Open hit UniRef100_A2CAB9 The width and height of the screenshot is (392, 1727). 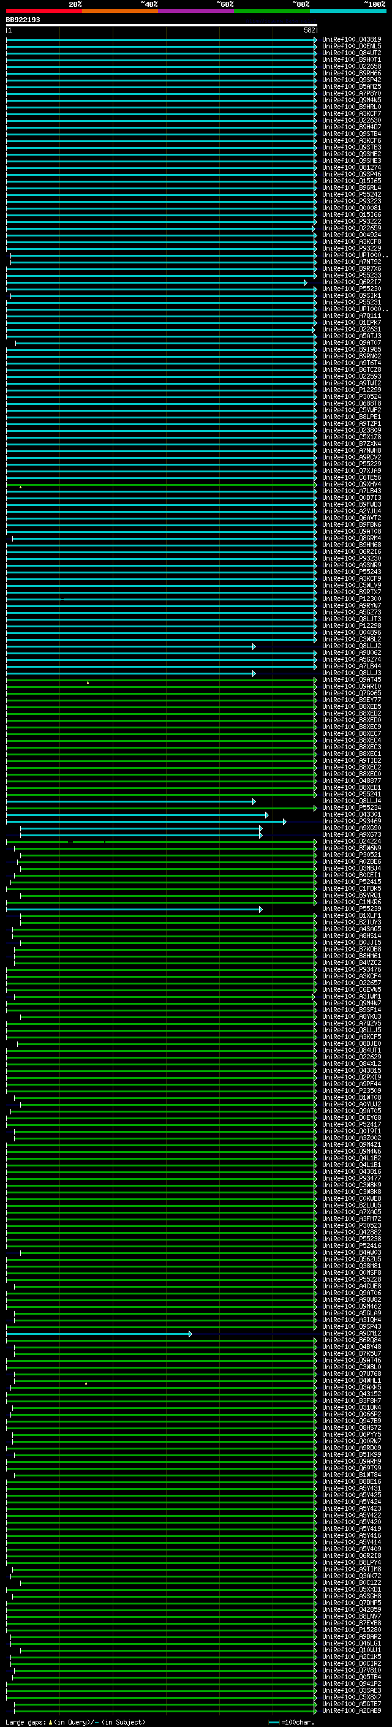[x=352, y=1711]
